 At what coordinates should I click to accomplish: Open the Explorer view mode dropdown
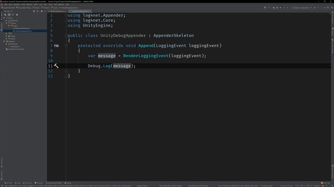point(8,11)
